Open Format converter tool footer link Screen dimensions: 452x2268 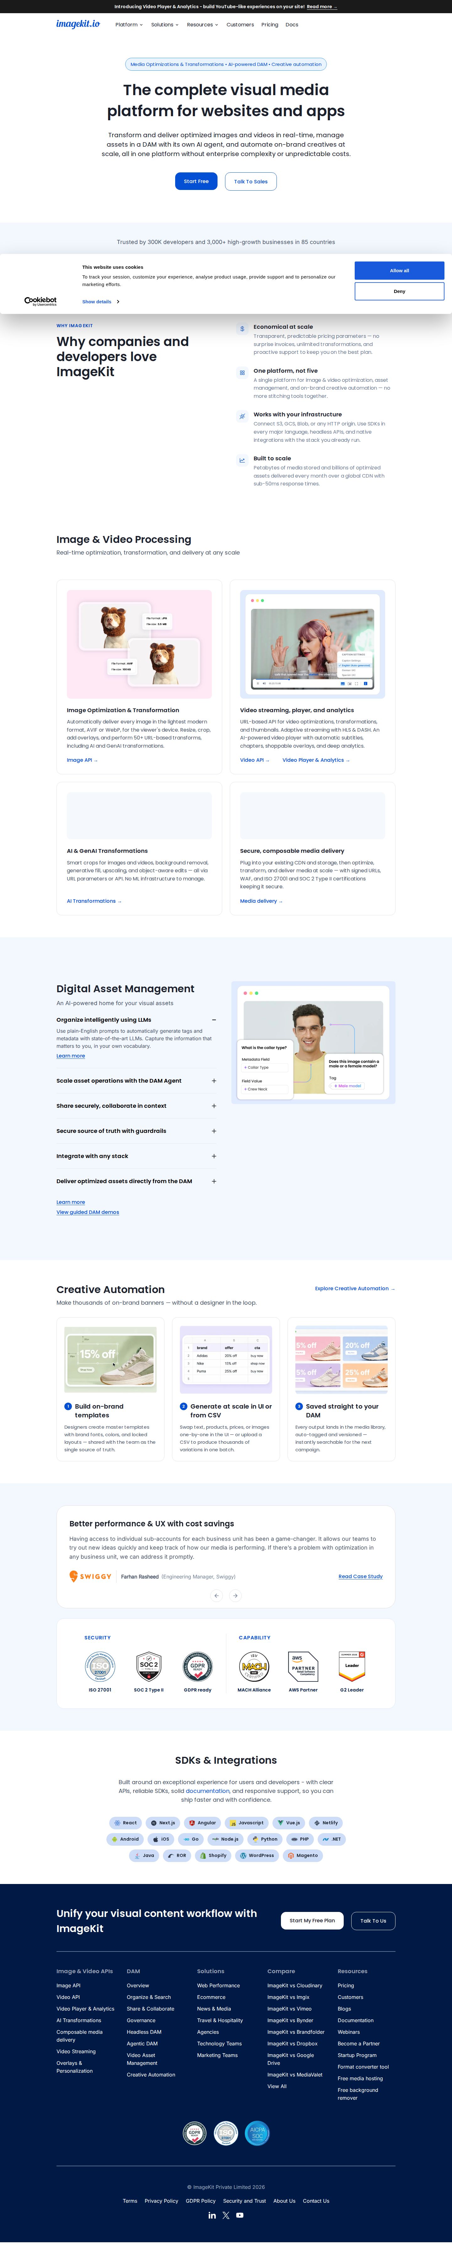pyautogui.click(x=363, y=2066)
